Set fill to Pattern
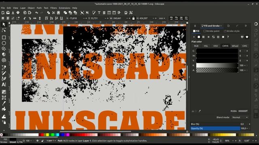Image resolution: width=259 pixels, height=145 pixels. click(x=218, y=37)
